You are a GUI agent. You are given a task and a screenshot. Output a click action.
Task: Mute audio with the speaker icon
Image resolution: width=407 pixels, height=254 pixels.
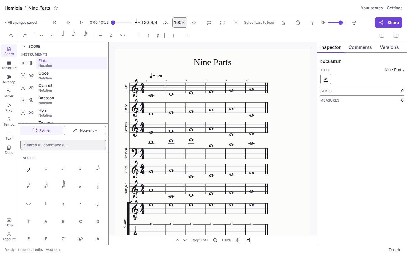tap(323, 23)
